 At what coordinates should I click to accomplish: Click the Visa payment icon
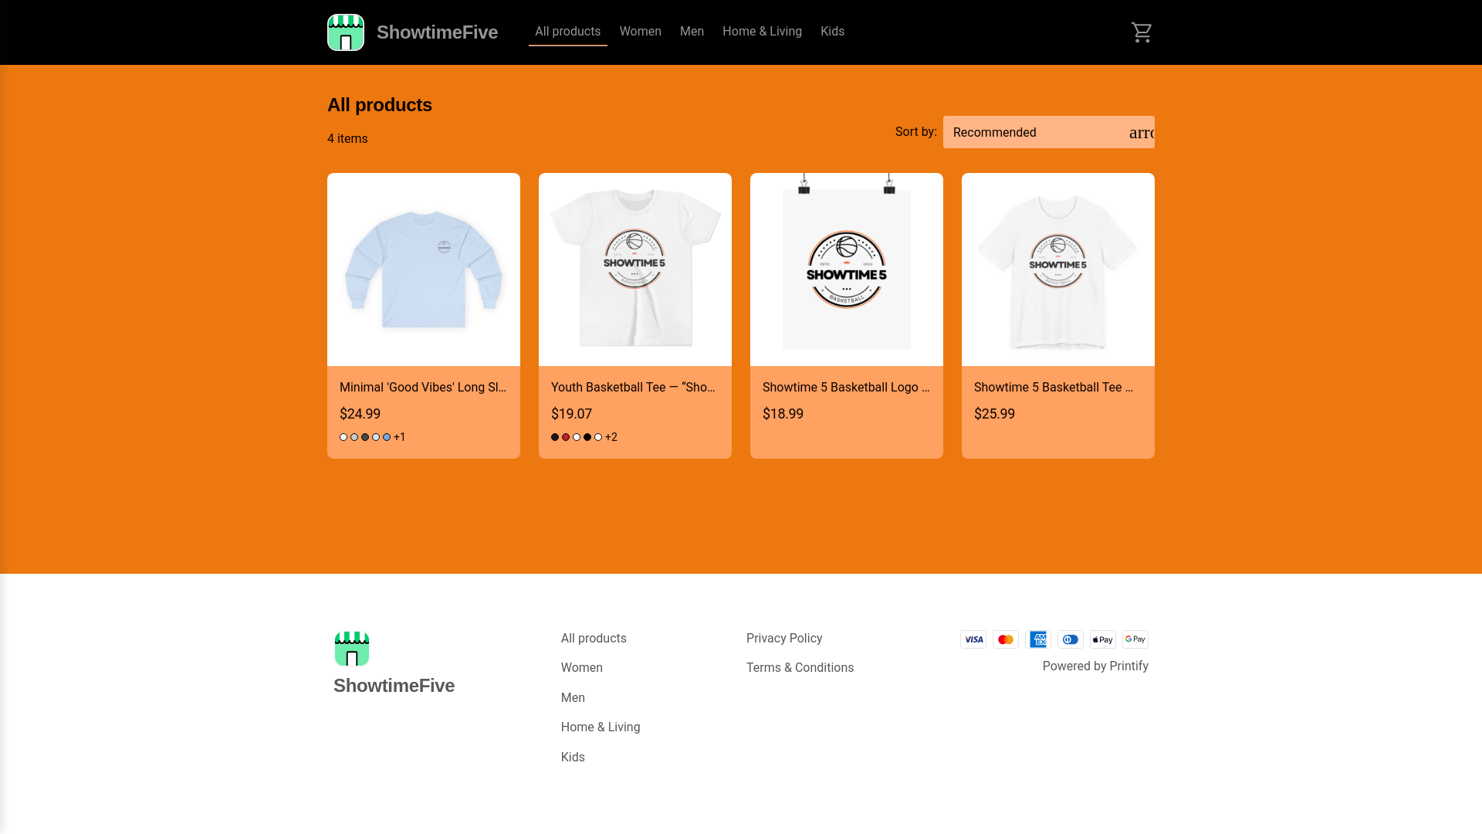[x=973, y=639]
